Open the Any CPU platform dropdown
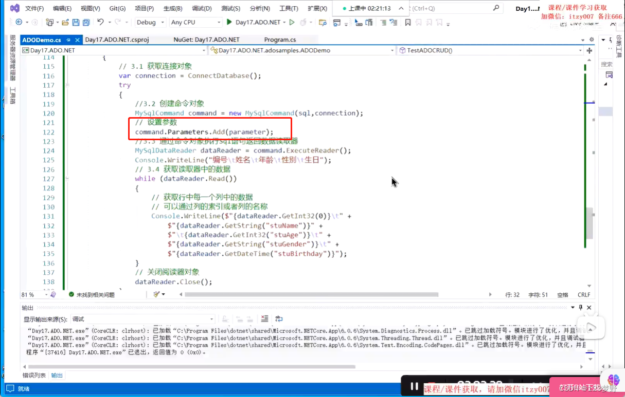 195,22
